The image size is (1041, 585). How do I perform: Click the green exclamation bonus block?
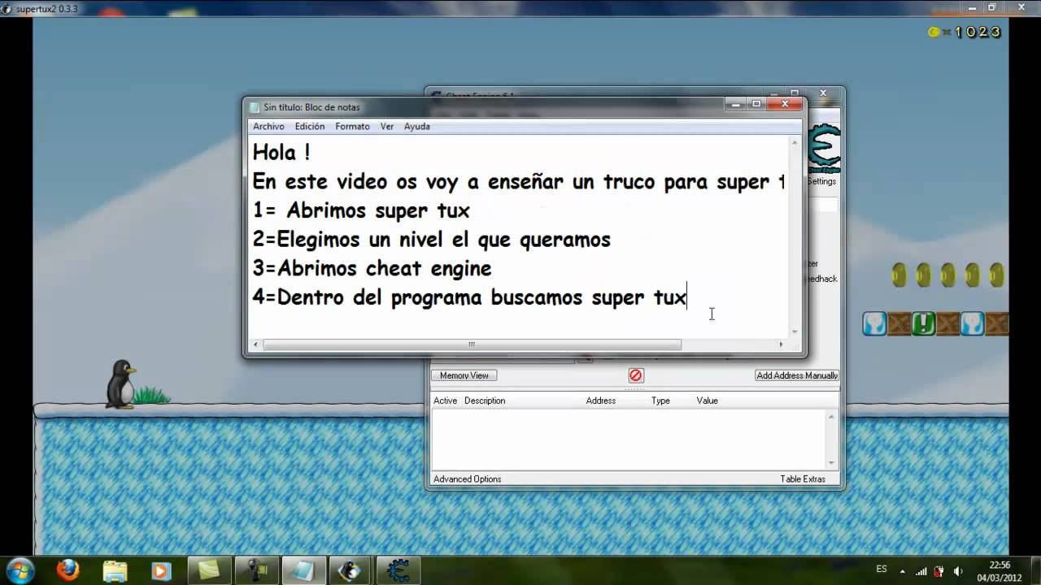coord(923,323)
